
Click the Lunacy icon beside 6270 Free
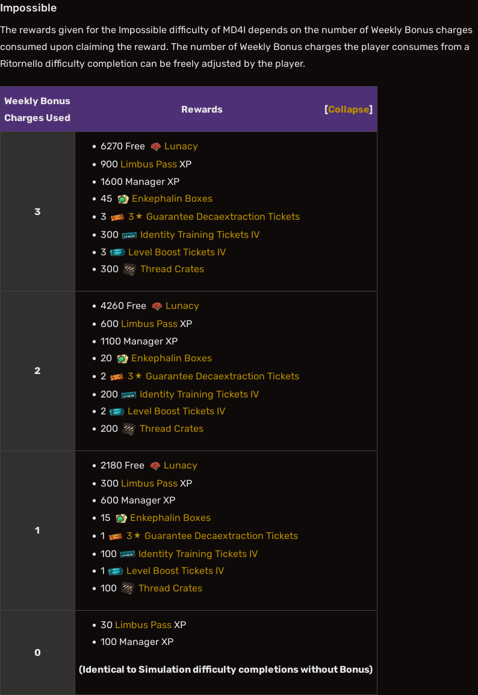coord(156,146)
